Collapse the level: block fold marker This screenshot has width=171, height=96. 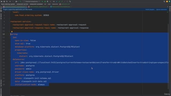pyautogui.click(x=10, y=12)
